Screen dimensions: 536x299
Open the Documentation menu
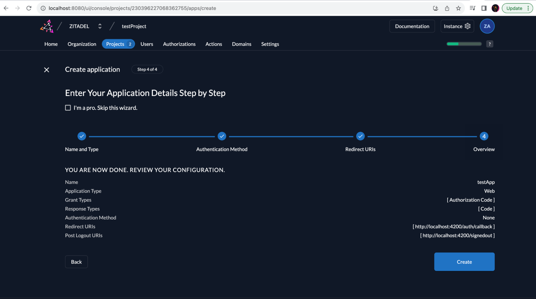[x=412, y=26]
